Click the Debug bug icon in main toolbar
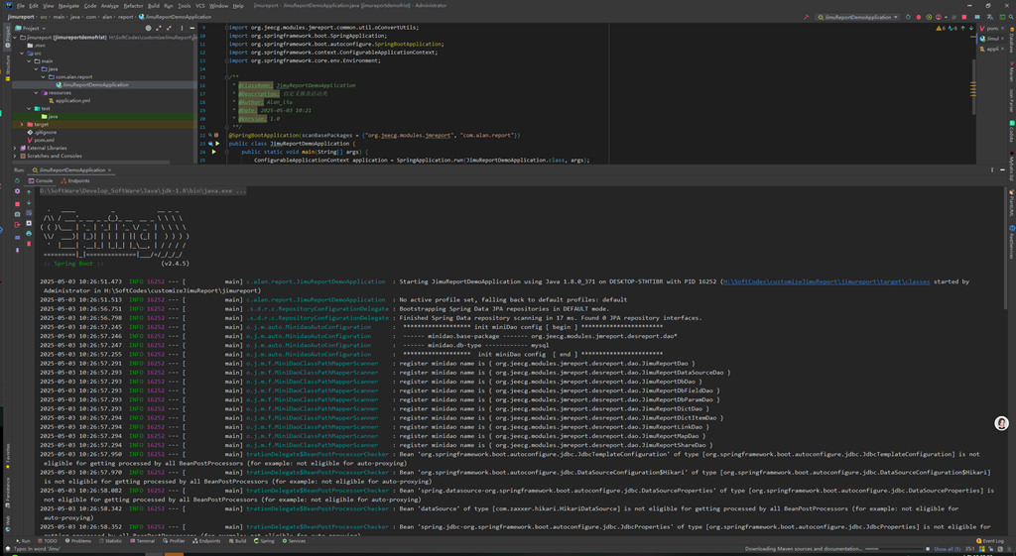 [919, 17]
